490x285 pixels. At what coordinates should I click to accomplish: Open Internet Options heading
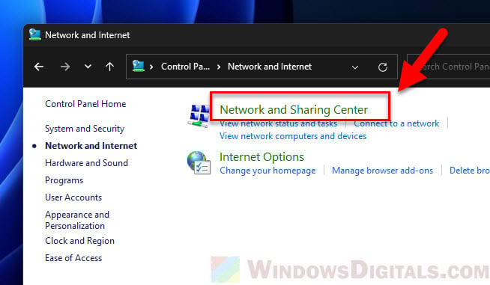(261, 156)
